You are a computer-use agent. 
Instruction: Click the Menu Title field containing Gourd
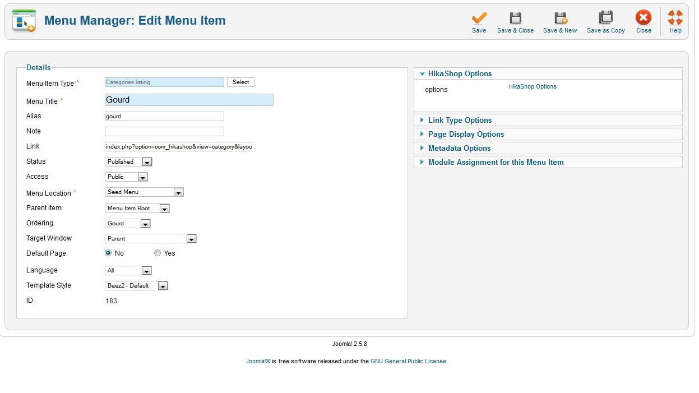coord(189,100)
